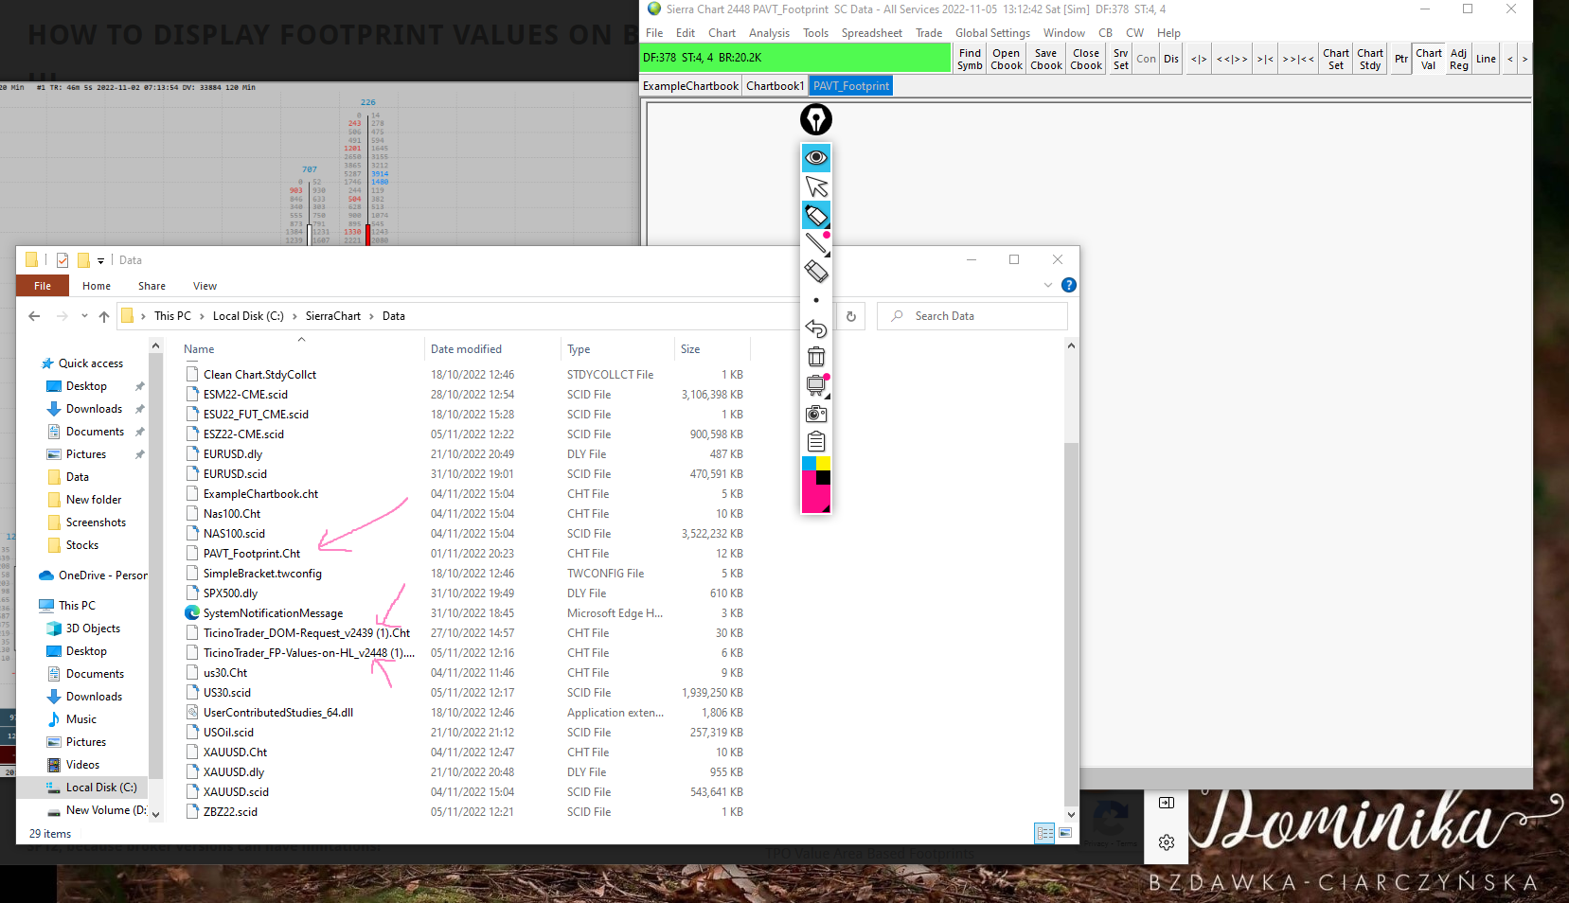Clear annotations with the trash can icon
Image resolution: width=1569 pixels, height=903 pixels.
tap(816, 357)
